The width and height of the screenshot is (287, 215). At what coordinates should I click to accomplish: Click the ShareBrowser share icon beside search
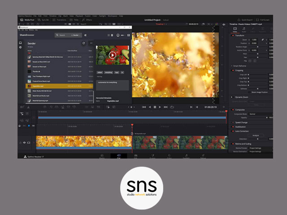[85, 35]
